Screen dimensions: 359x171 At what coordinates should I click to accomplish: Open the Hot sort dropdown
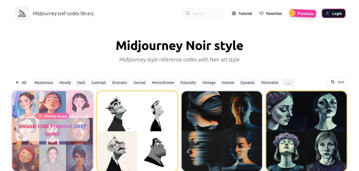tap(338, 82)
